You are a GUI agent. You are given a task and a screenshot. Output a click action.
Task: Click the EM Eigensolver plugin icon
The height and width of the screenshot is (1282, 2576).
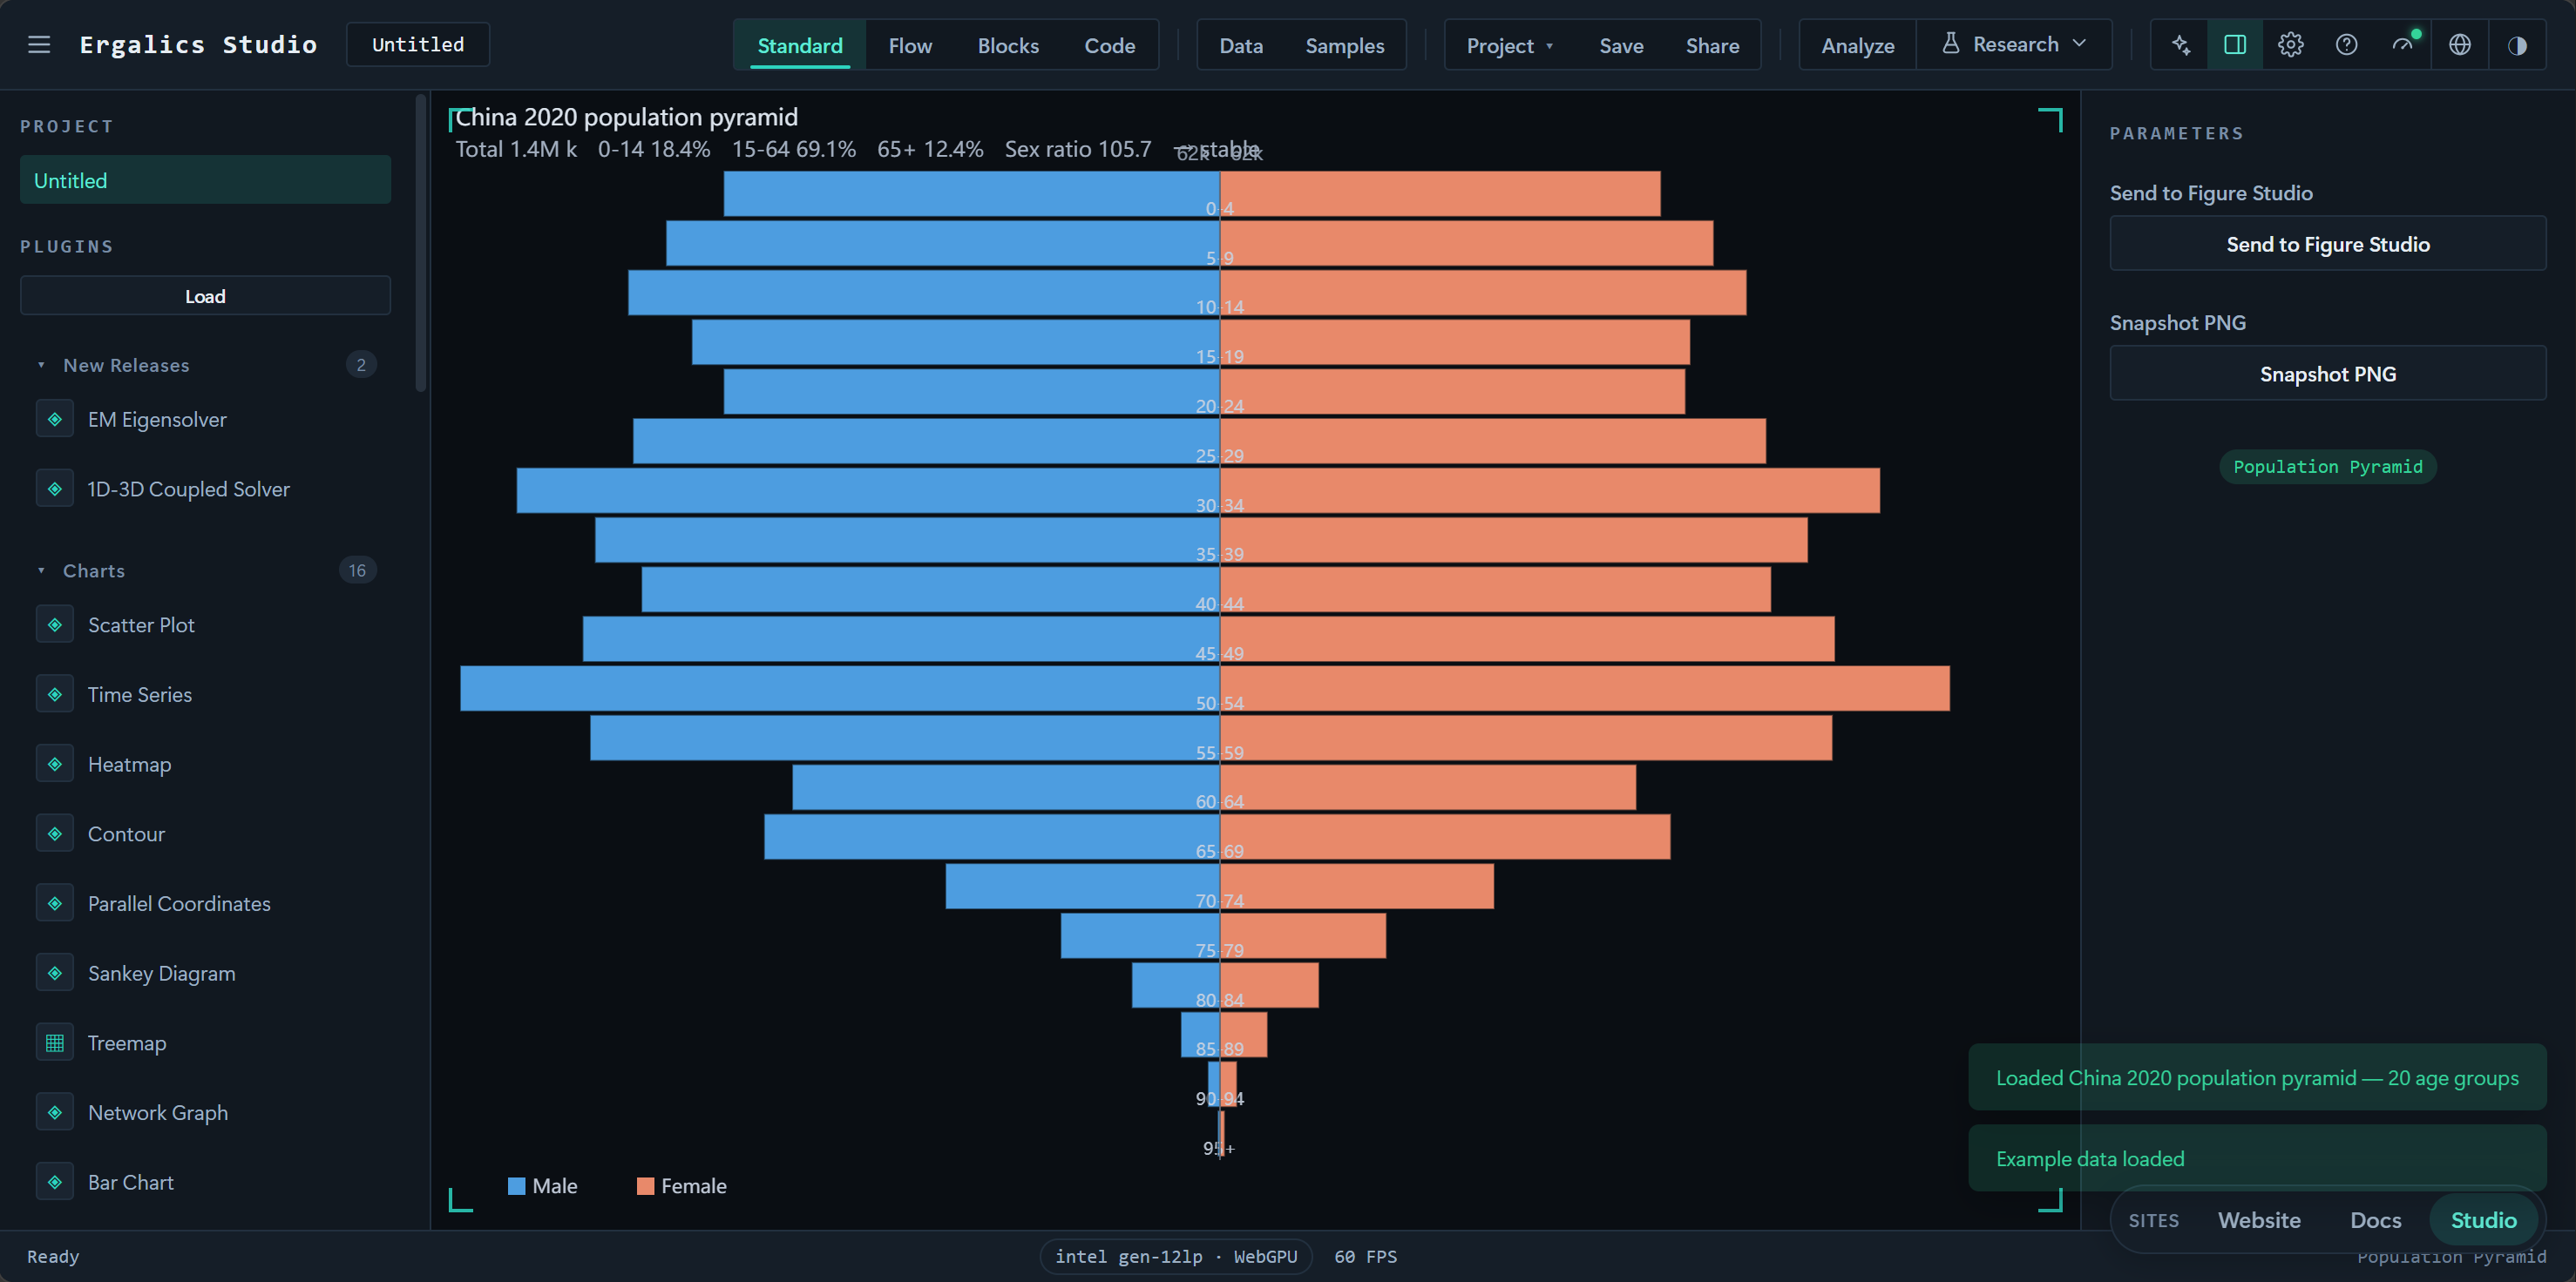pyautogui.click(x=55, y=419)
